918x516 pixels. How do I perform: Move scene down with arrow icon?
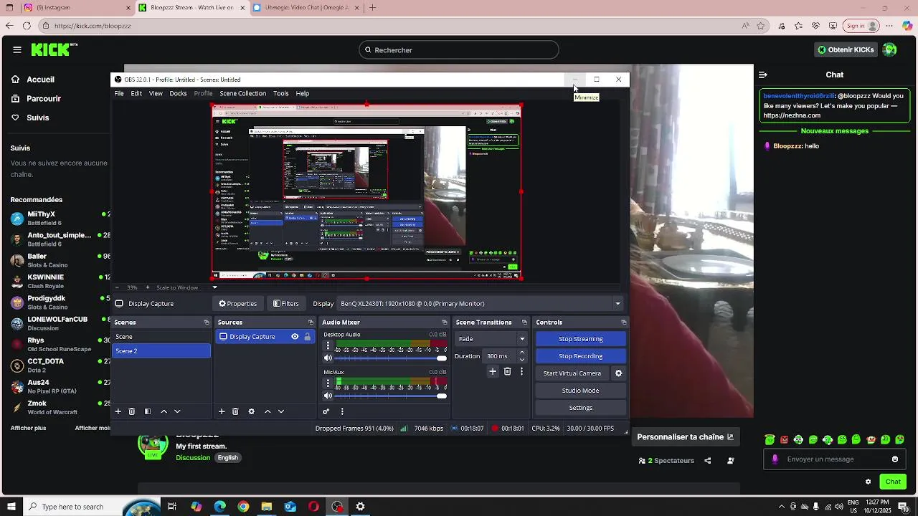(177, 411)
